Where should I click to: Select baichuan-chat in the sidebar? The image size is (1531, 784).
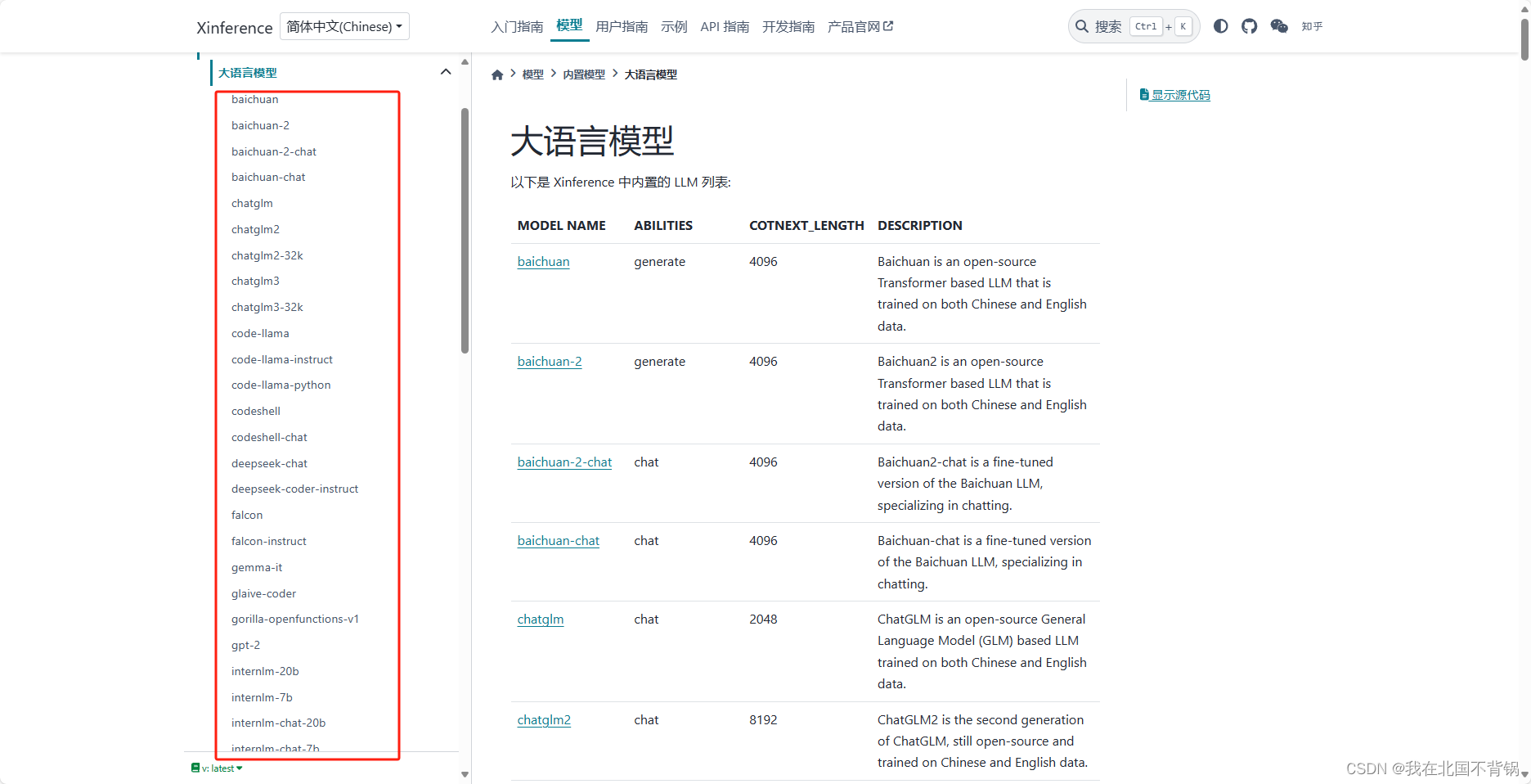tap(268, 177)
